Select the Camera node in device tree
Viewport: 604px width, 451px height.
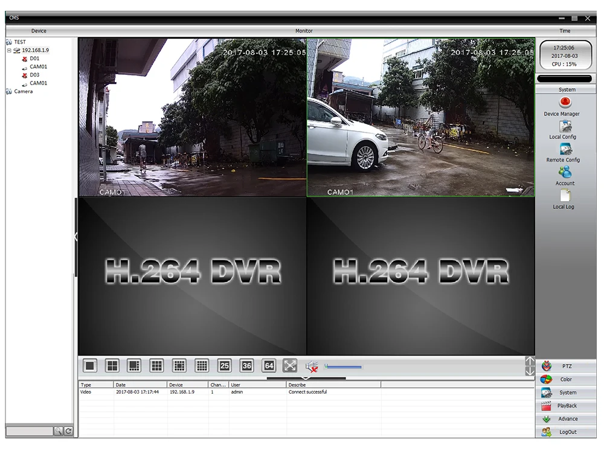pyautogui.click(x=23, y=92)
